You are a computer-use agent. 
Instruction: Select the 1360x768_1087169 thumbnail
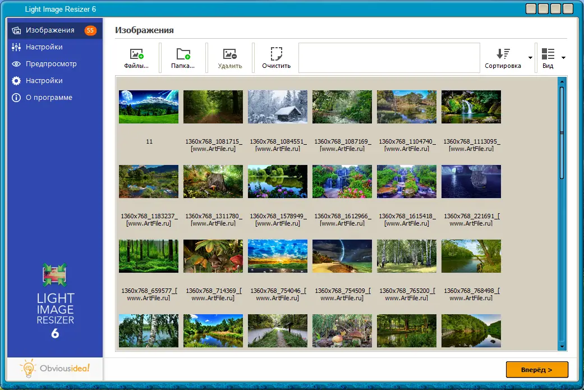342,107
